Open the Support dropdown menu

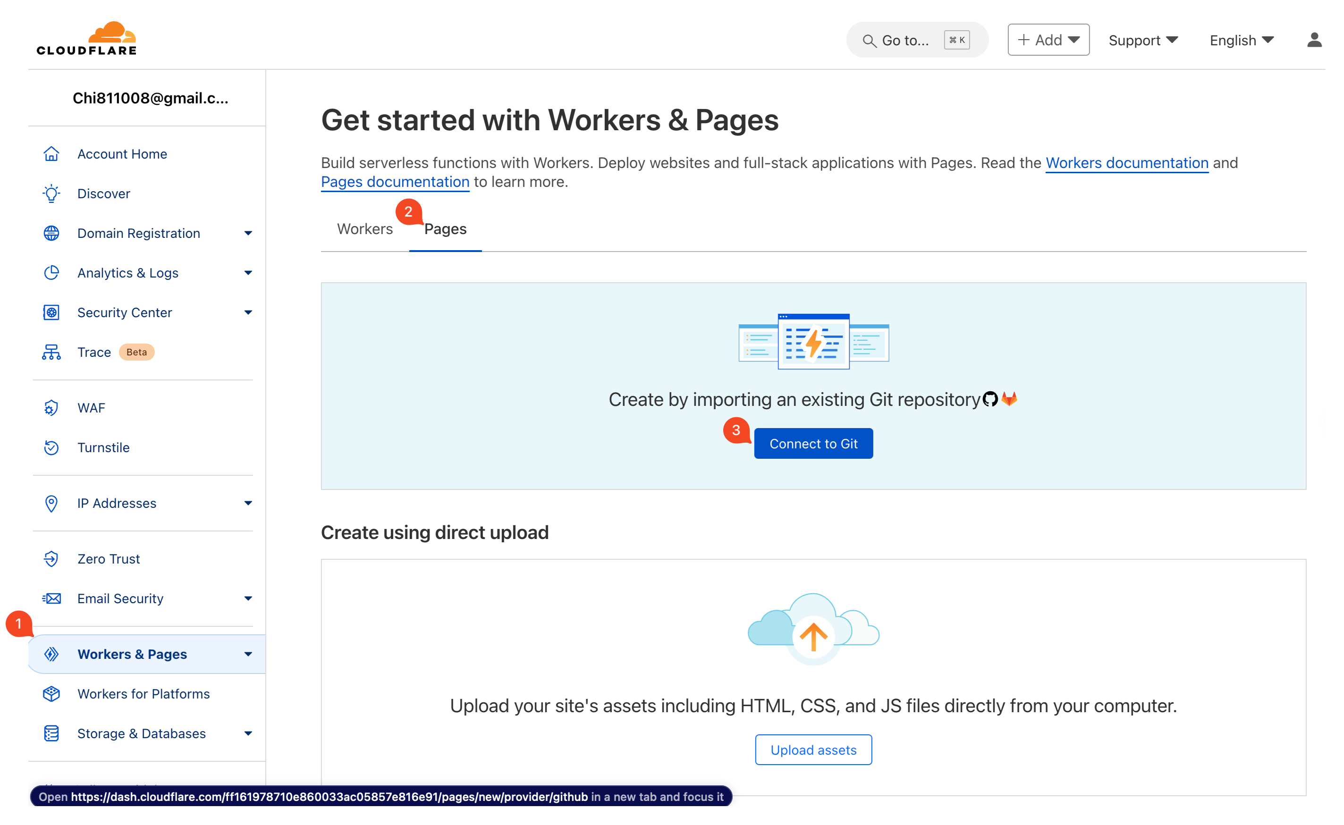pos(1143,41)
